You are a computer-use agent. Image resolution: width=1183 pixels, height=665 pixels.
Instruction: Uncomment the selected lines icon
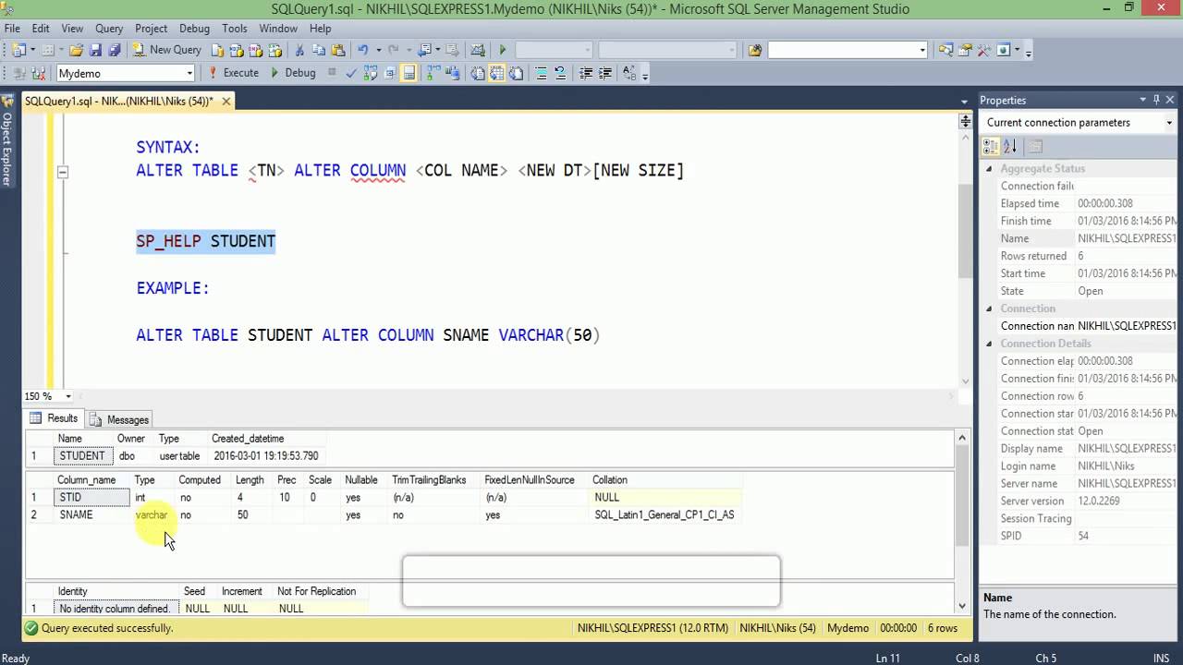coord(561,73)
